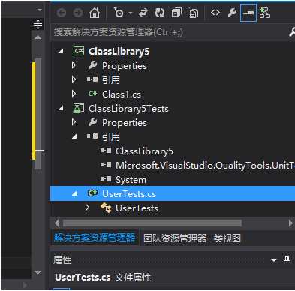
Task: Click the Refresh icon in toolbar
Action: [160, 13]
